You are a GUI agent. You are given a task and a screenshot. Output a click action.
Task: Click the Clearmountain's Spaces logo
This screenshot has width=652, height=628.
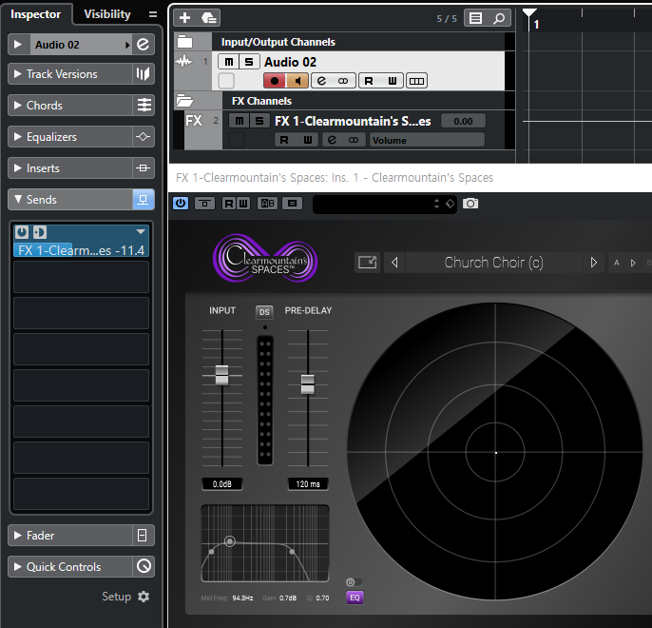(x=265, y=258)
